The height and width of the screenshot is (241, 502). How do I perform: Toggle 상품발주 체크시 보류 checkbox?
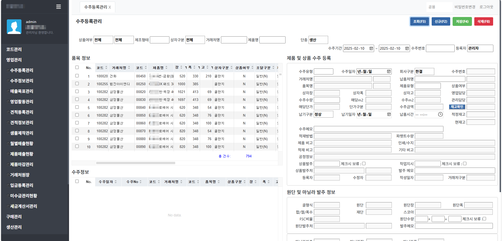364,164
